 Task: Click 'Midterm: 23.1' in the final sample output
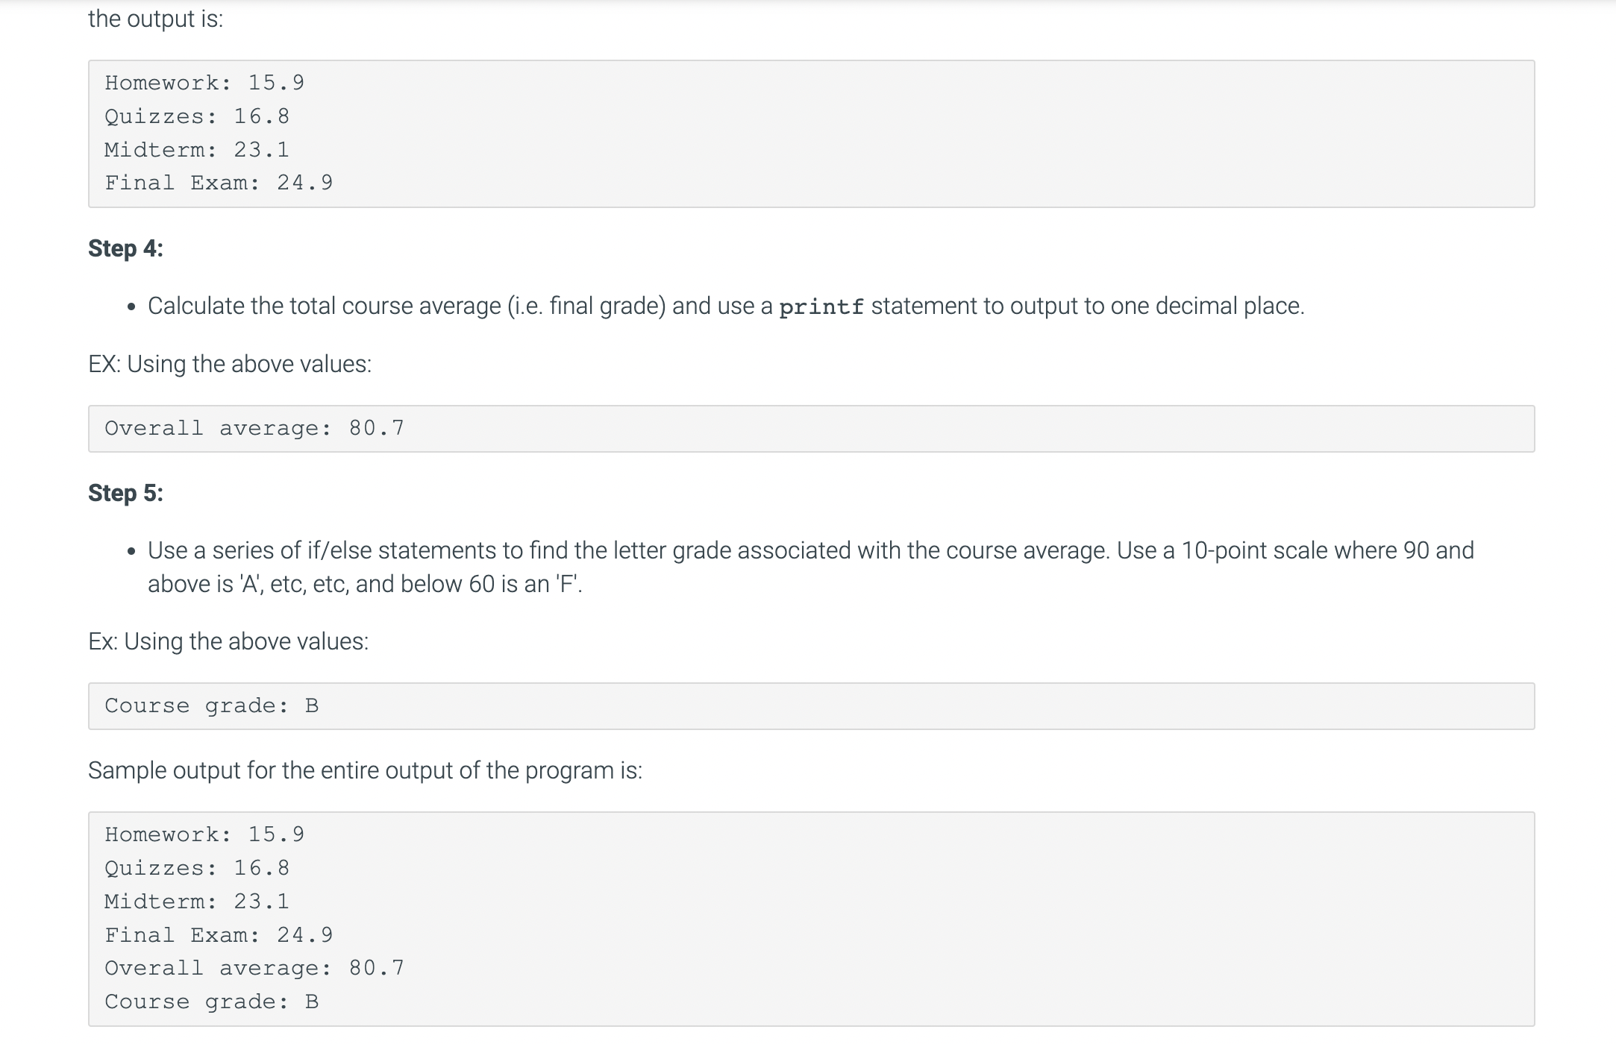point(197,902)
